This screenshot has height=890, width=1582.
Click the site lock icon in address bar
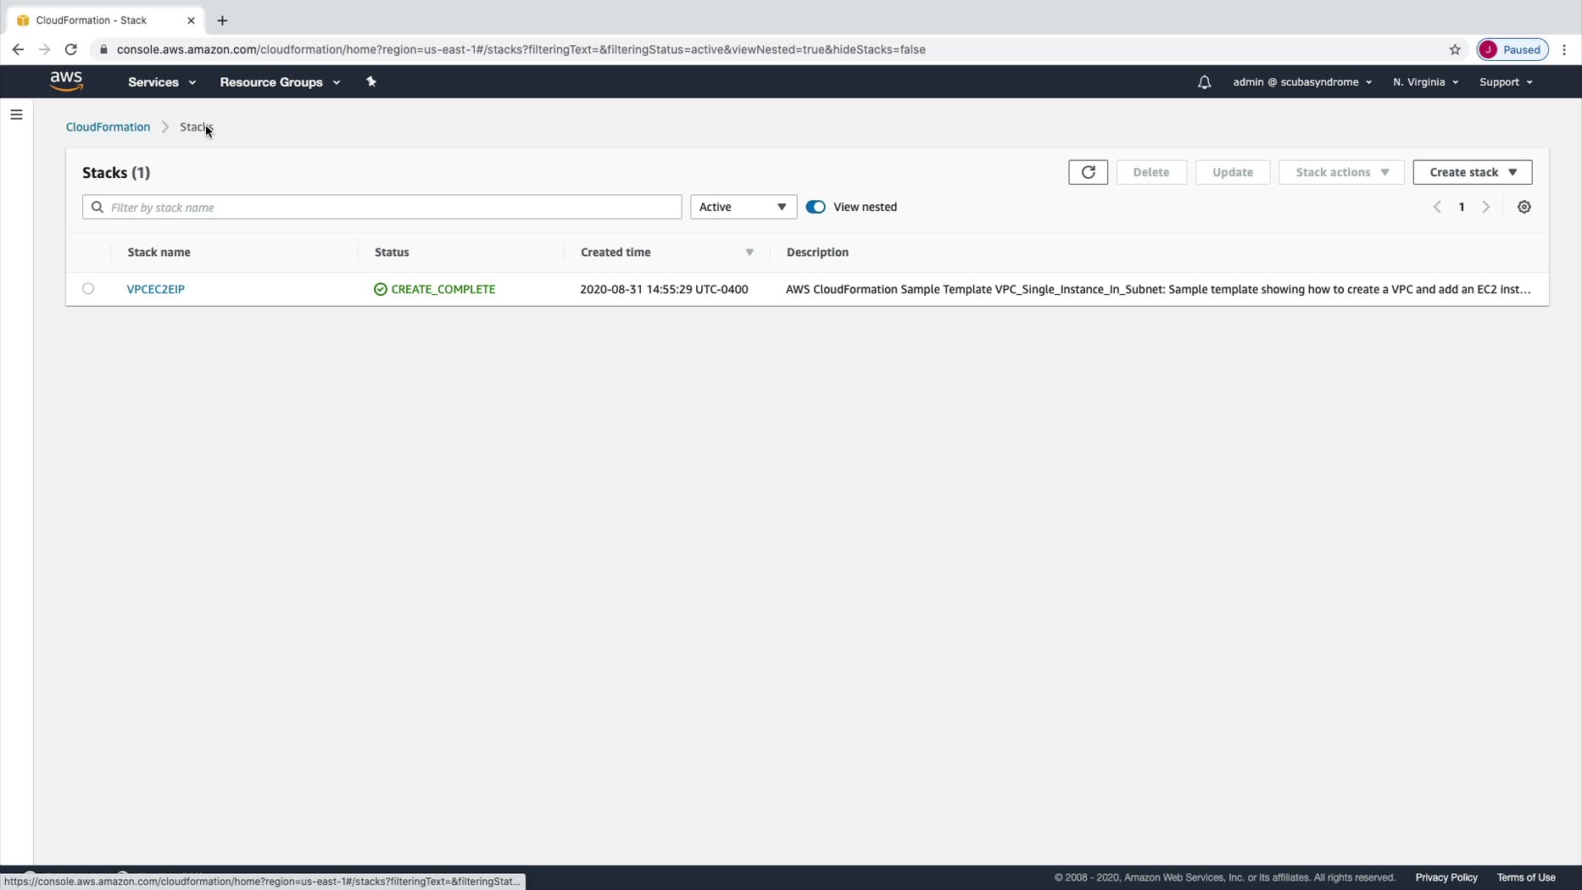[x=103, y=49]
